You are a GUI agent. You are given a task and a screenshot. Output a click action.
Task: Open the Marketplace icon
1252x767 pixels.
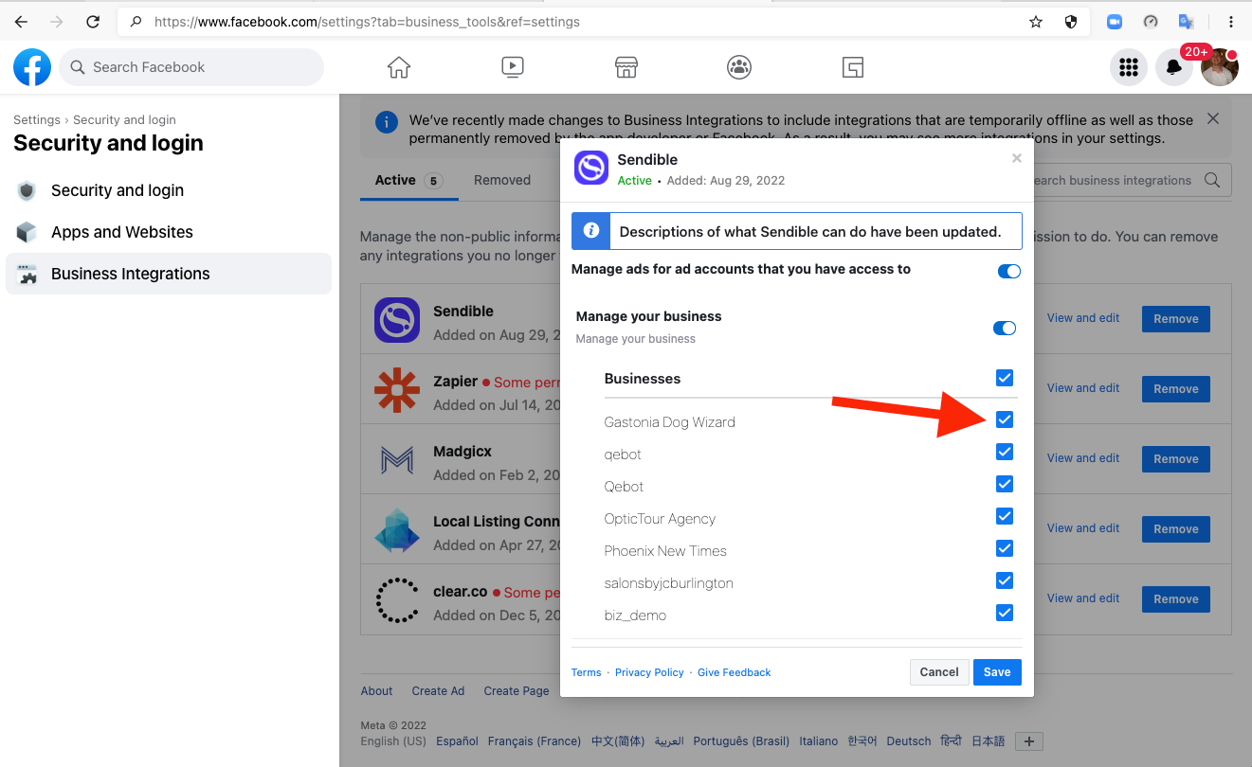pyautogui.click(x=626, y=67)
